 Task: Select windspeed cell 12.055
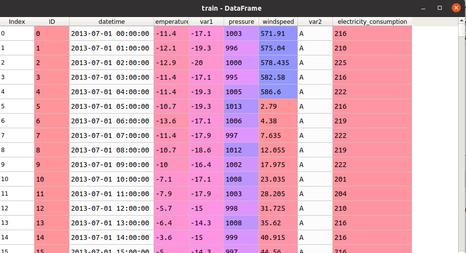tap(278, 150)
